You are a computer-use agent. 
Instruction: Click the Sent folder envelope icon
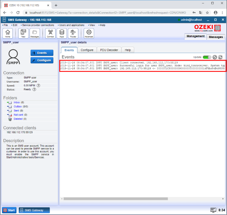click(9, 111)
